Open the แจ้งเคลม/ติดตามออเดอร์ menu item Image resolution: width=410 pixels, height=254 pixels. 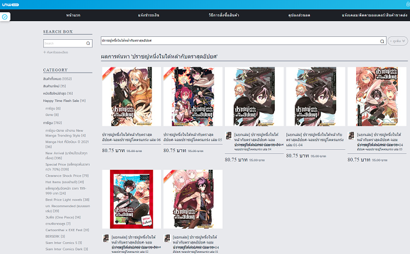(x=374, y=15)
